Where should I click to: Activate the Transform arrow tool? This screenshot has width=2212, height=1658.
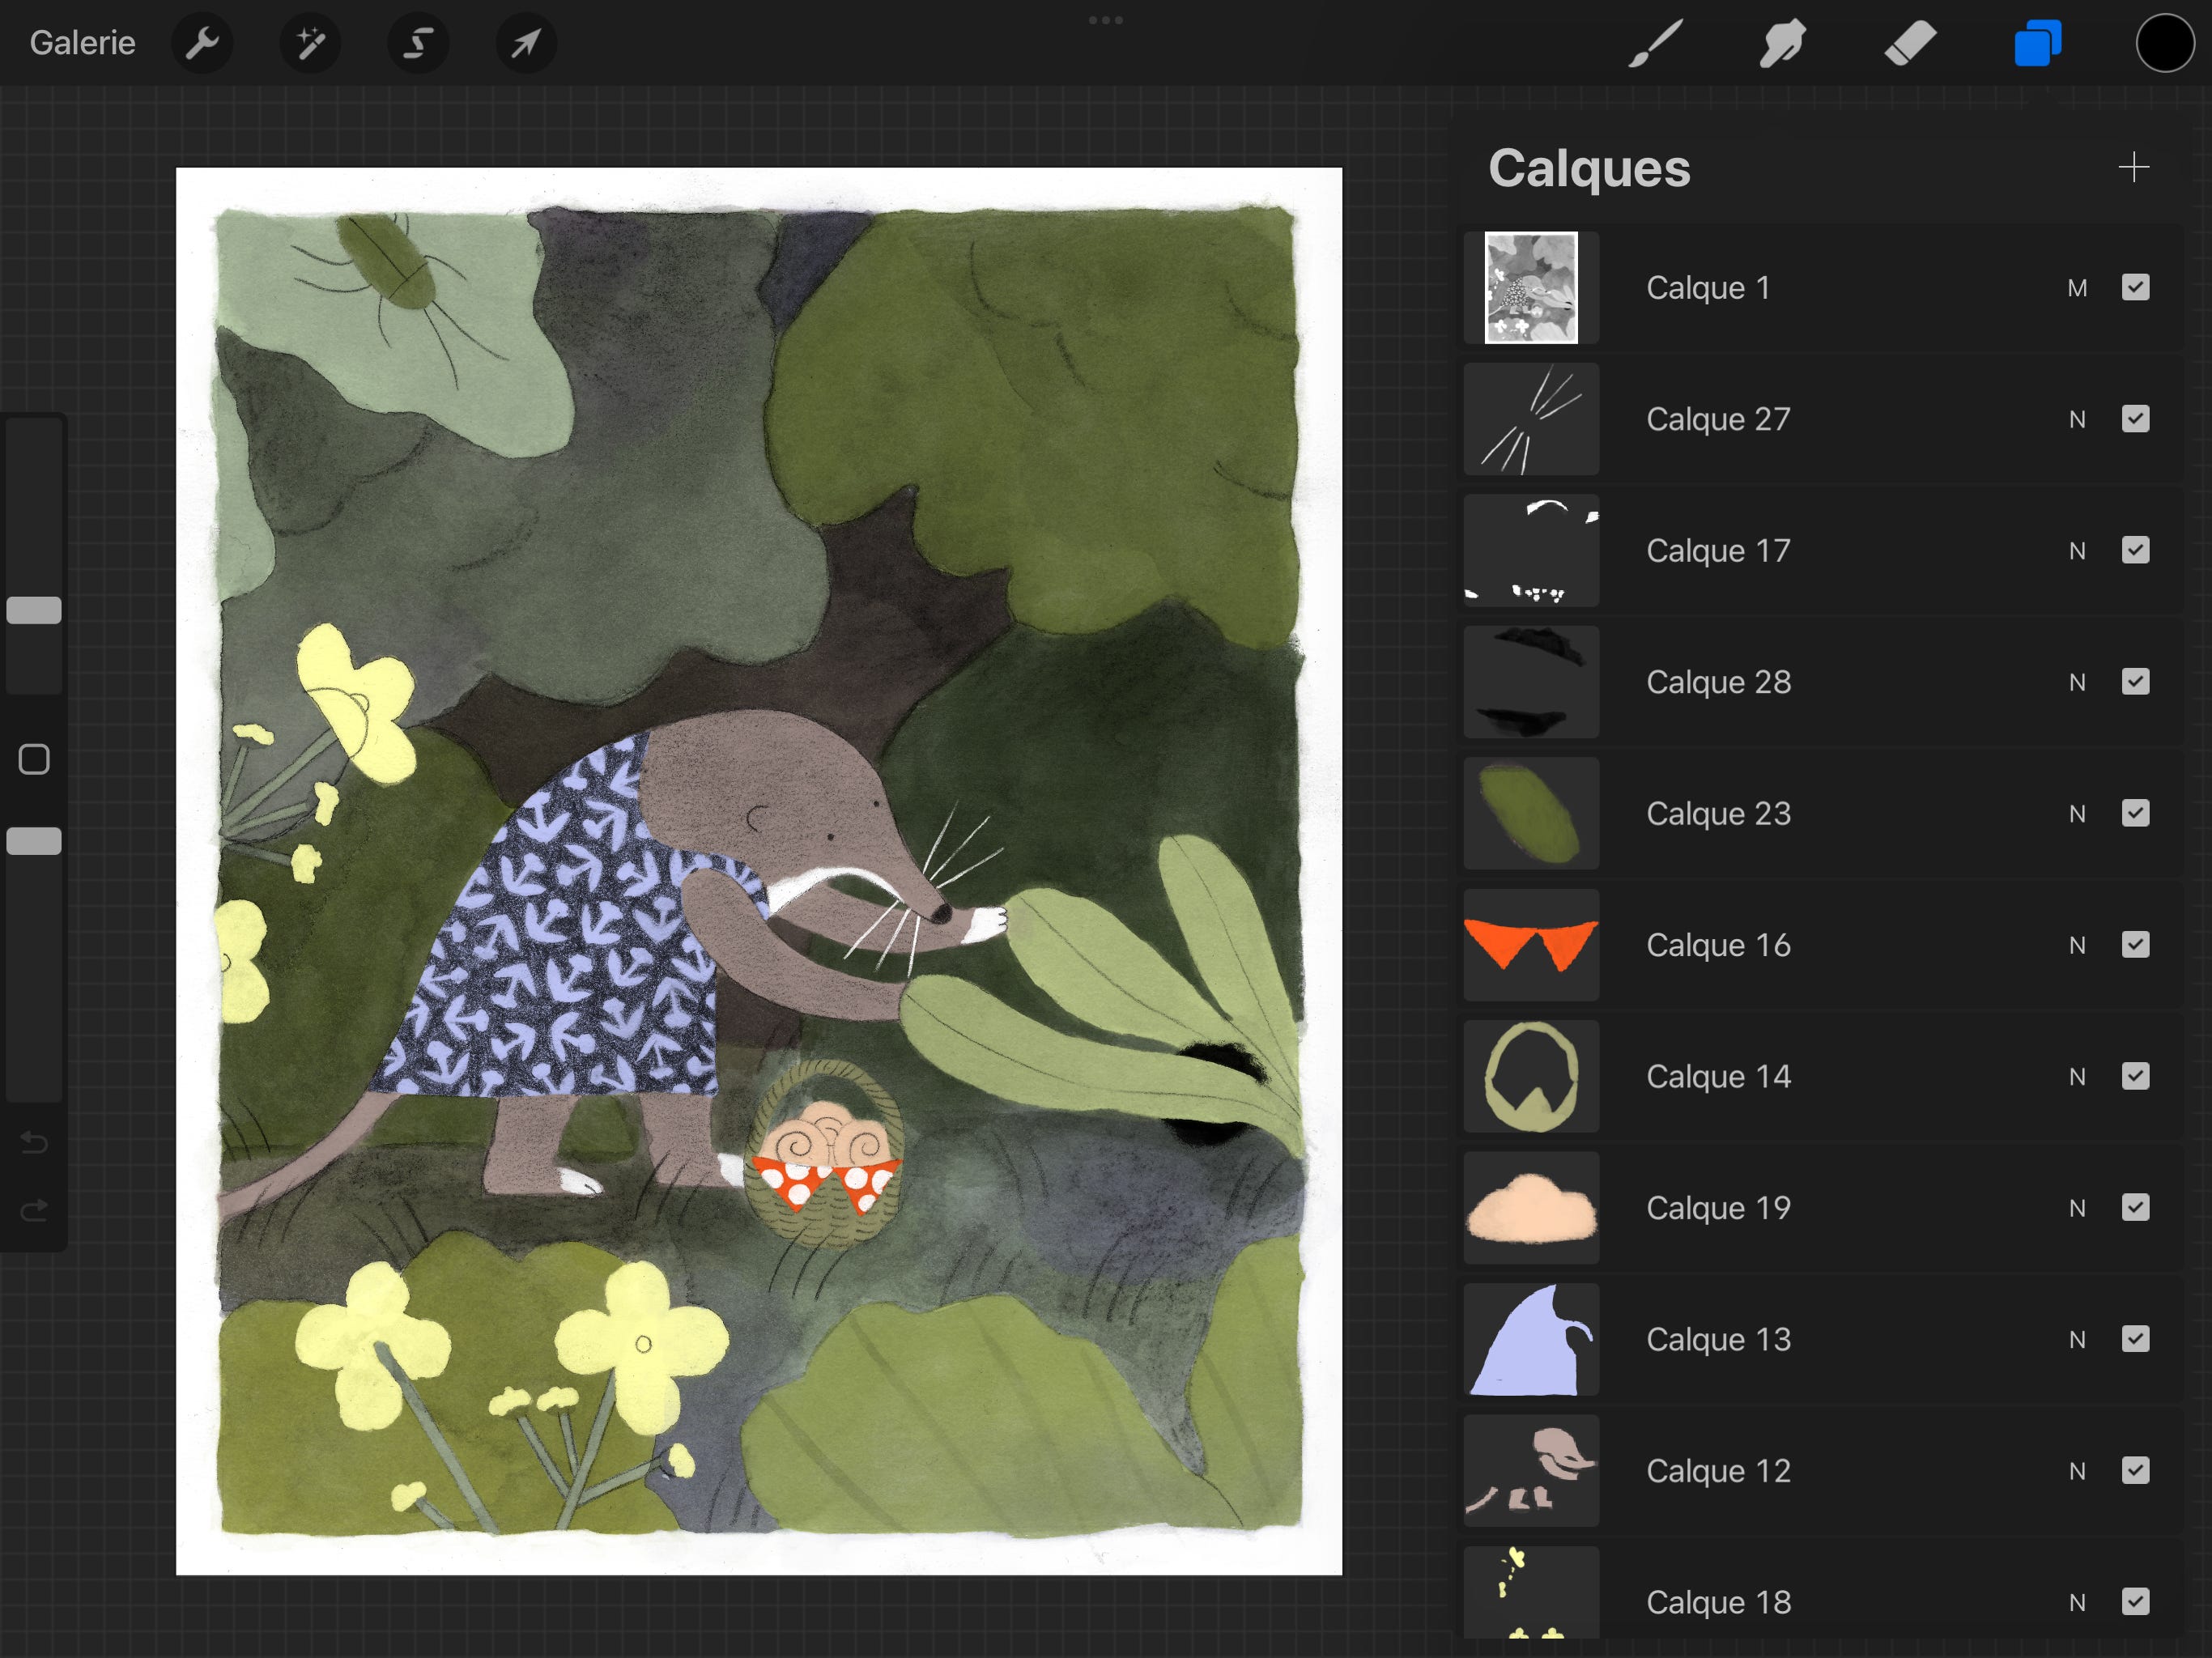tap(526, 43)
